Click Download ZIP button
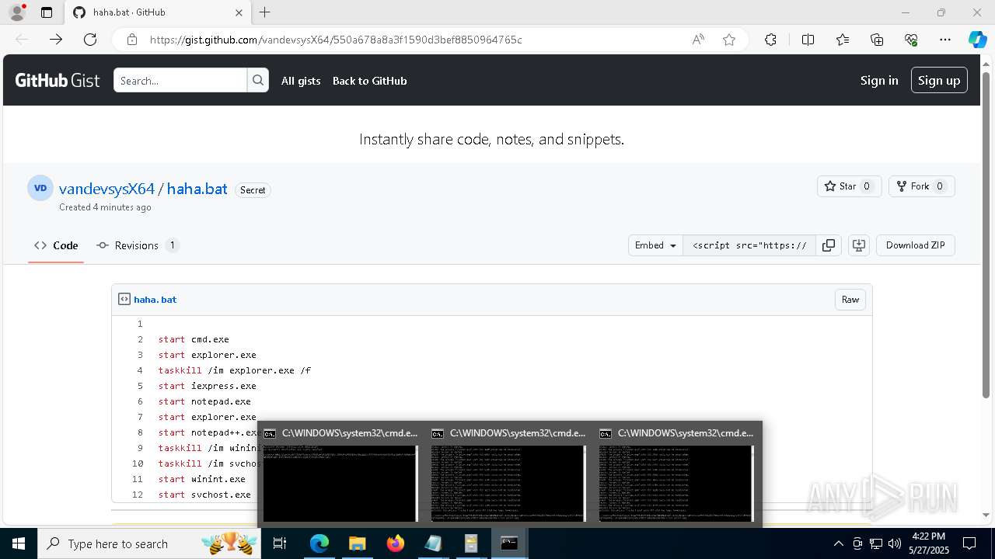The width and height of the screenshot is (995, 559). (916, 245)
